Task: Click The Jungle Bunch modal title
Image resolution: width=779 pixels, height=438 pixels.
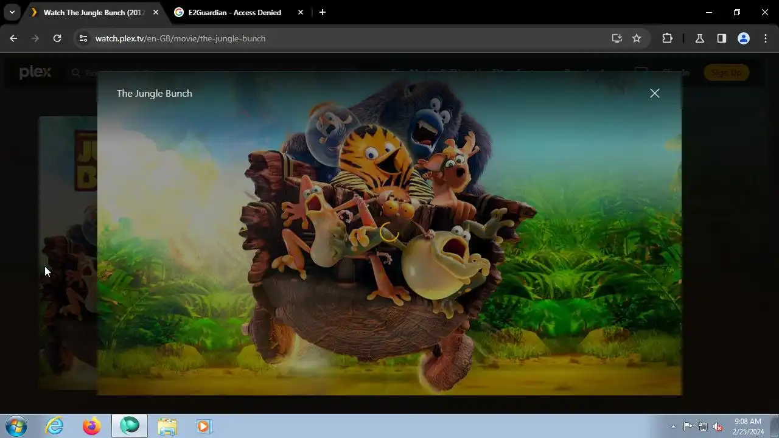Action: click(x=155, y=93)
